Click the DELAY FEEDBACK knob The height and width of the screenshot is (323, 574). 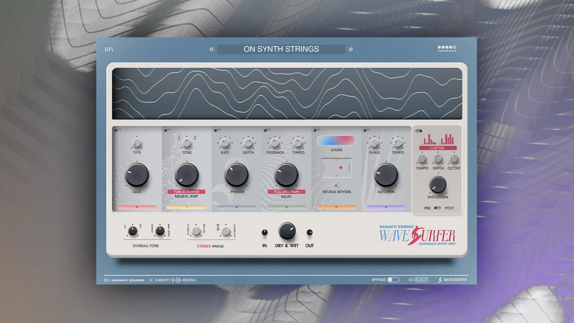(274, 143)
